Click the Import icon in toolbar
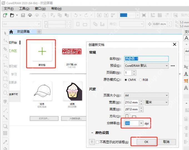 click(99, 15)
